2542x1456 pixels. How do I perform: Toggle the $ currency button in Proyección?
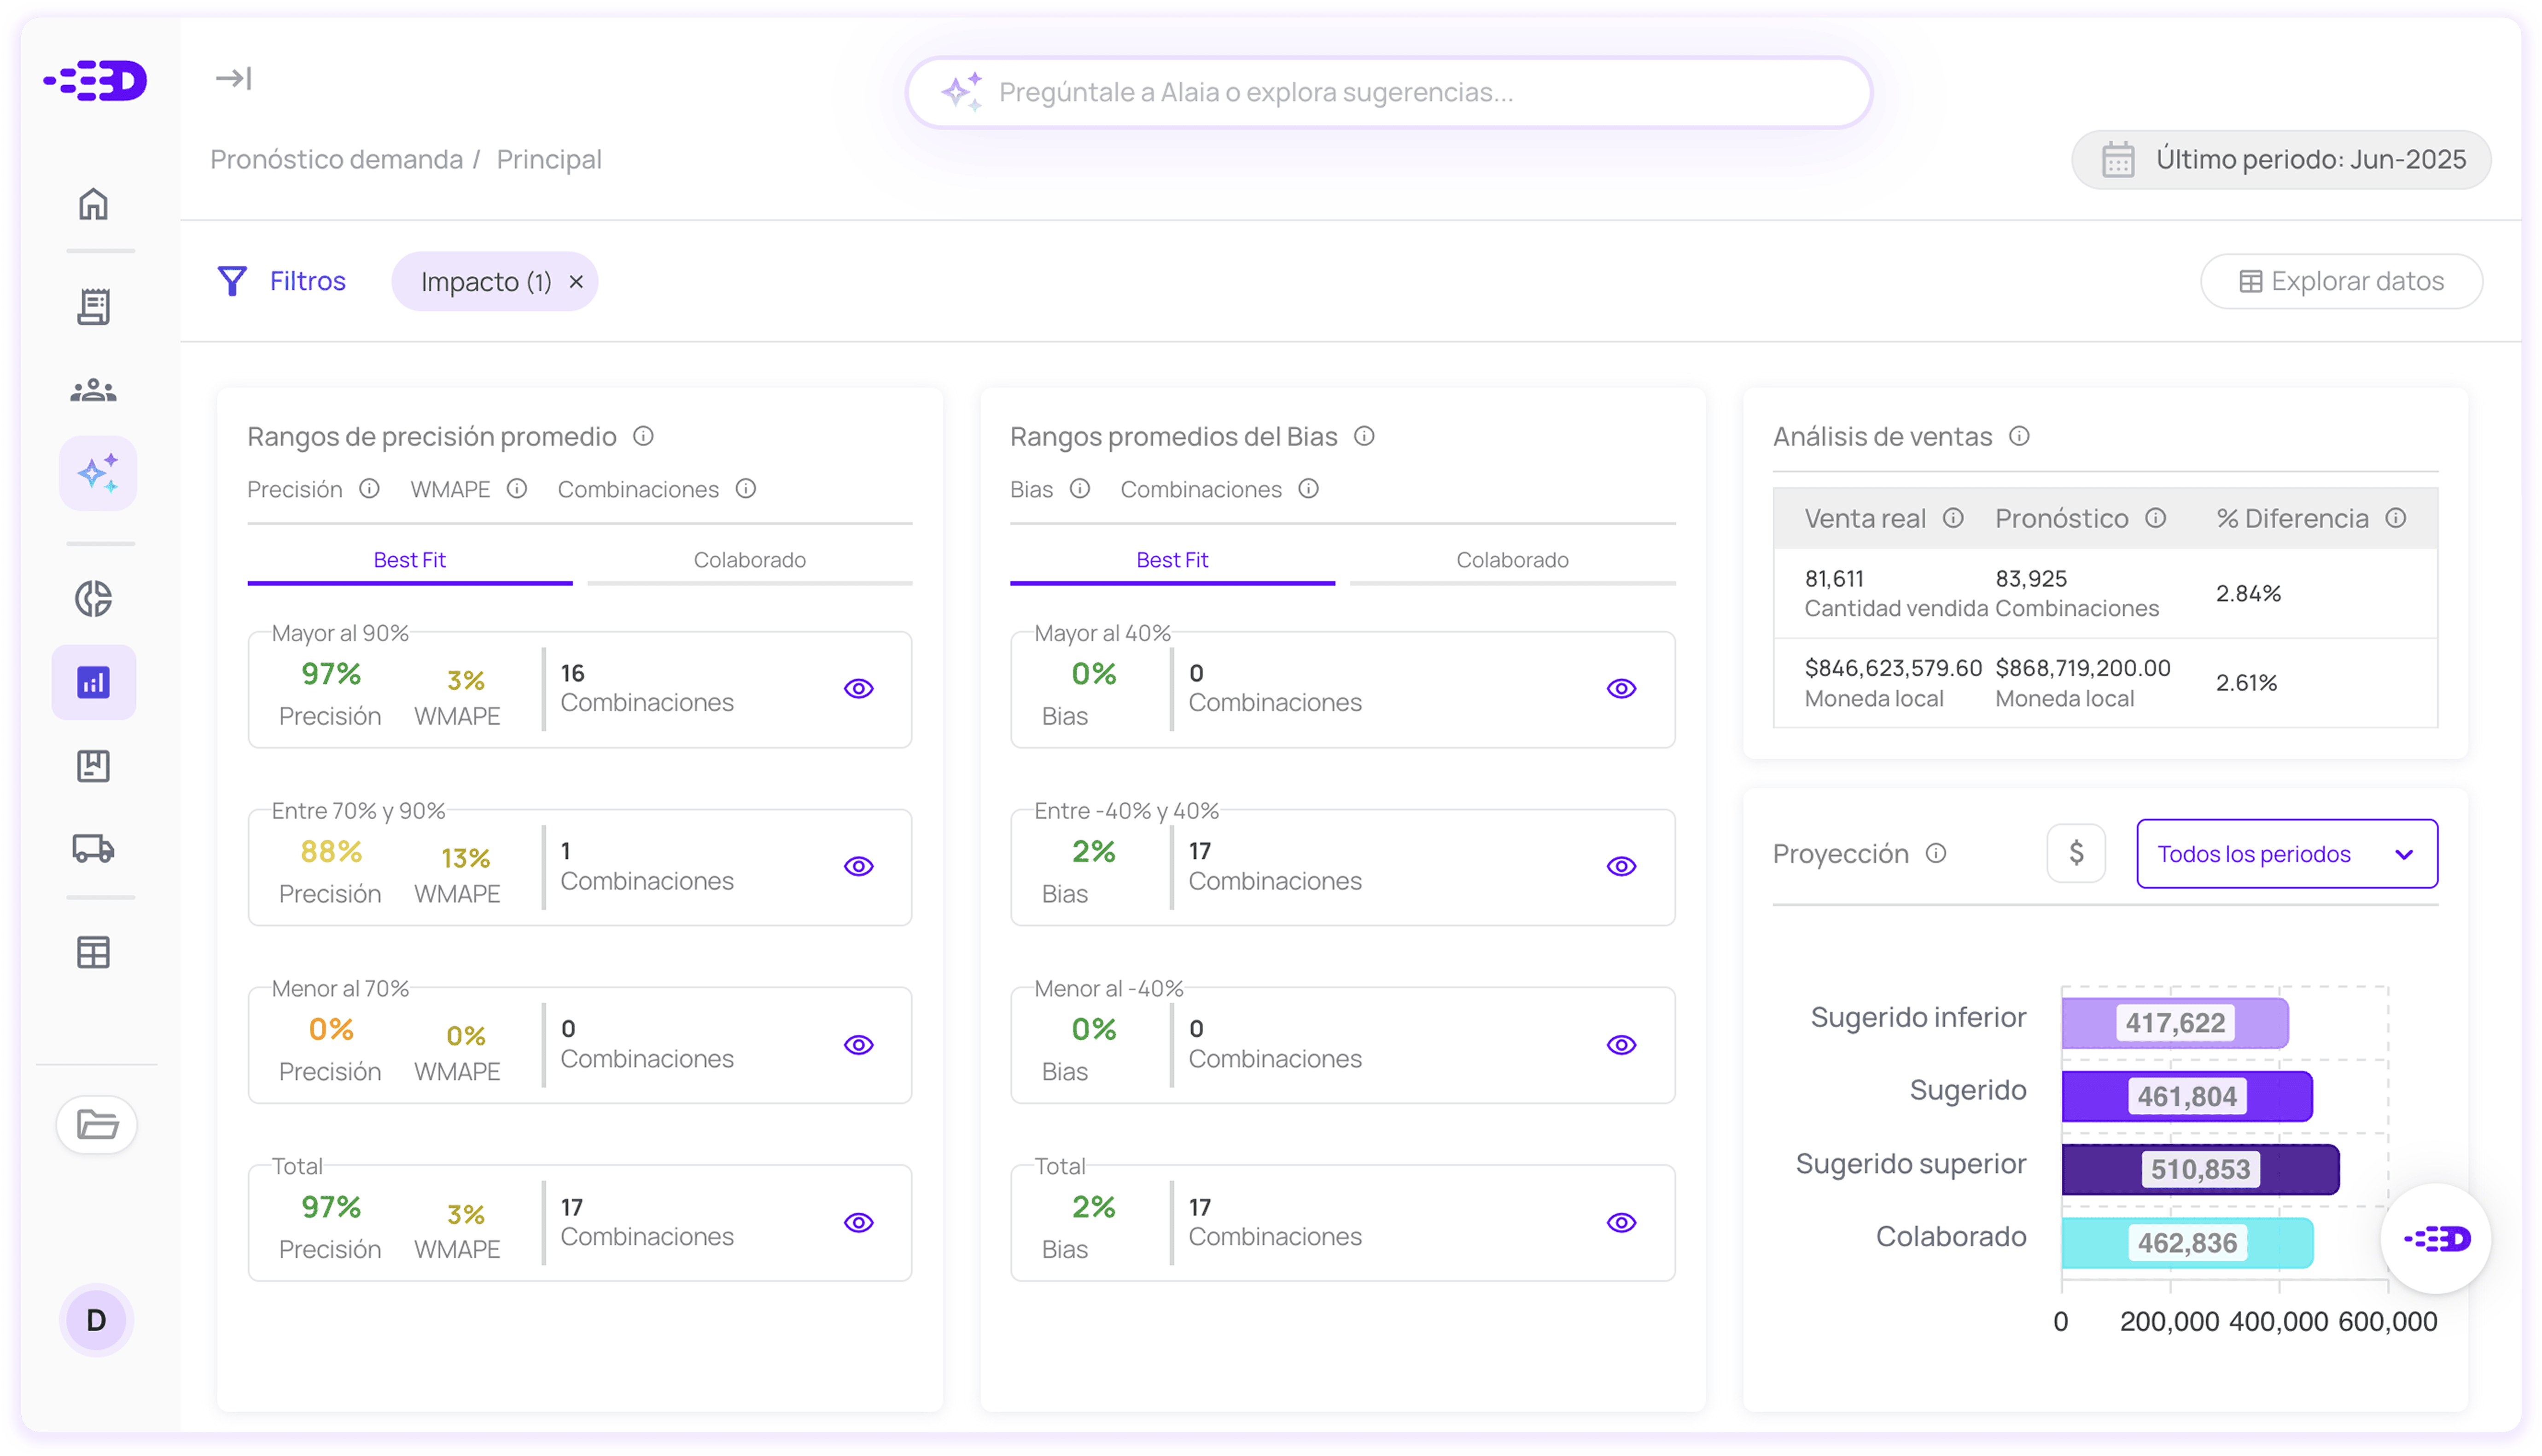pyautogui.click(x=2075, y=853)
